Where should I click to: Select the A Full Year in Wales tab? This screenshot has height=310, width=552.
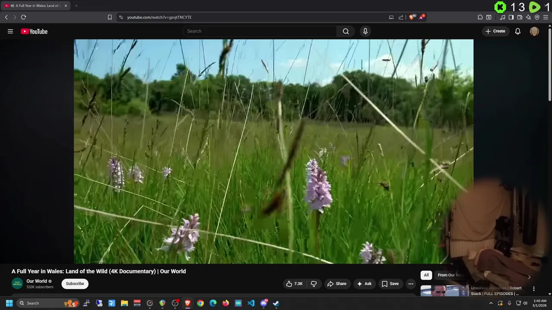coord(36,6)
